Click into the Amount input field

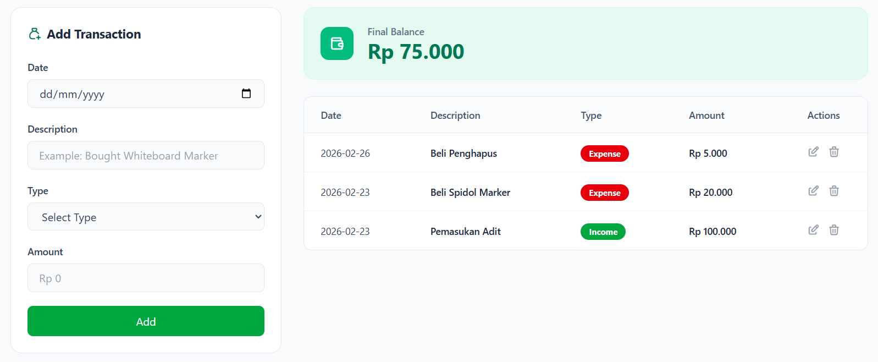[146, 278]
